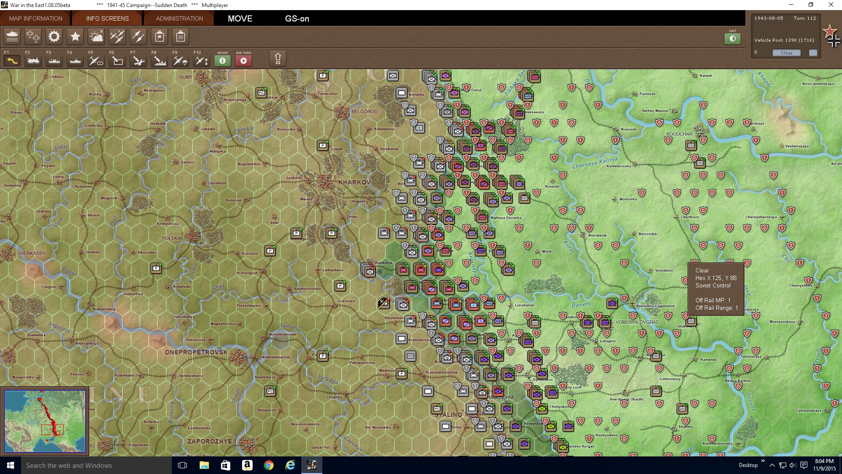Open Amazon from the taskbar
Image resolution: width=842 pixels, height=474 pixels.
(247, 465)
